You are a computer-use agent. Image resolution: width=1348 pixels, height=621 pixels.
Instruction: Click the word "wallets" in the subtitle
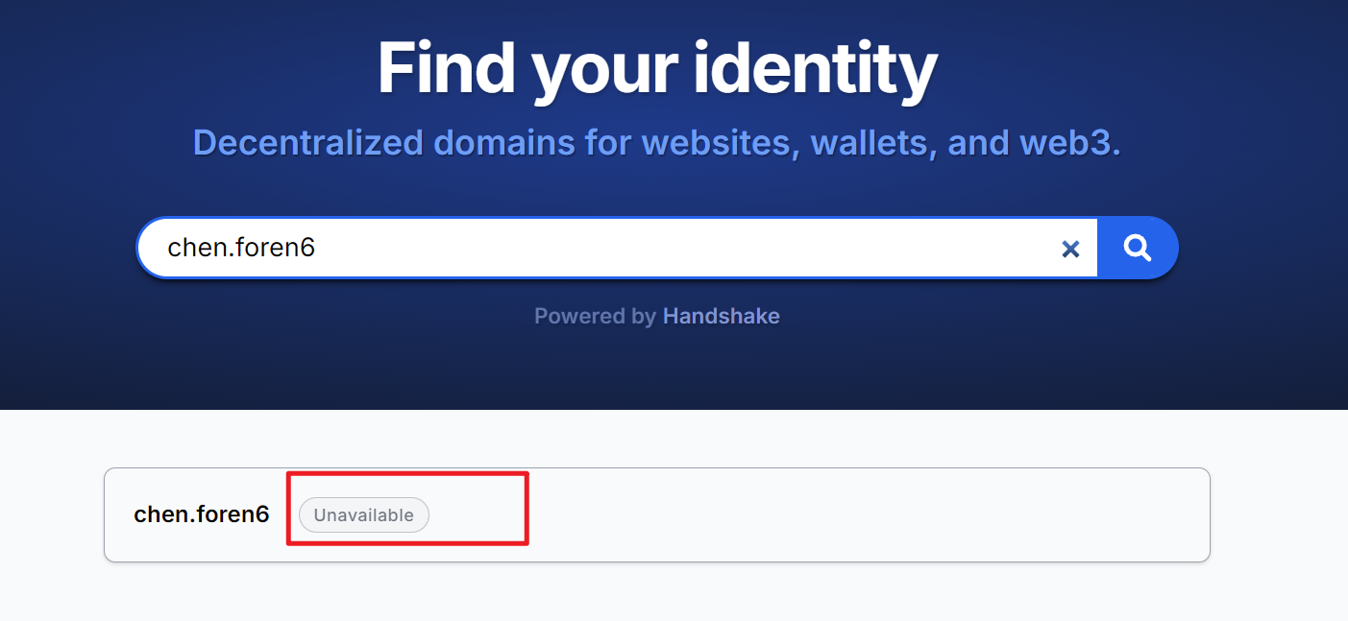[x=870, y=143]
